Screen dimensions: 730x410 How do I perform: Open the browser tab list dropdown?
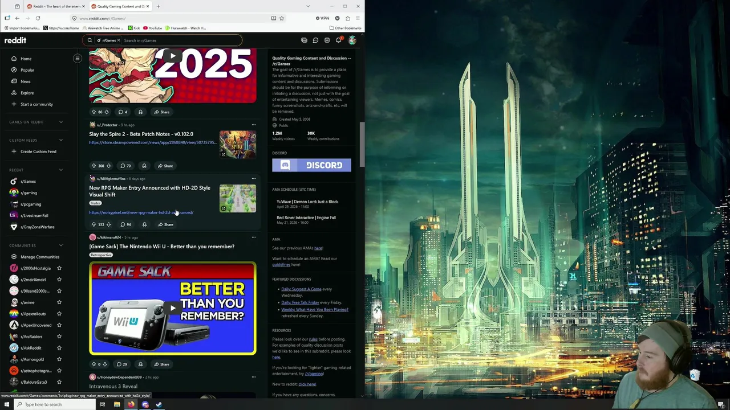pyautogui.click(x=308, y=6)
